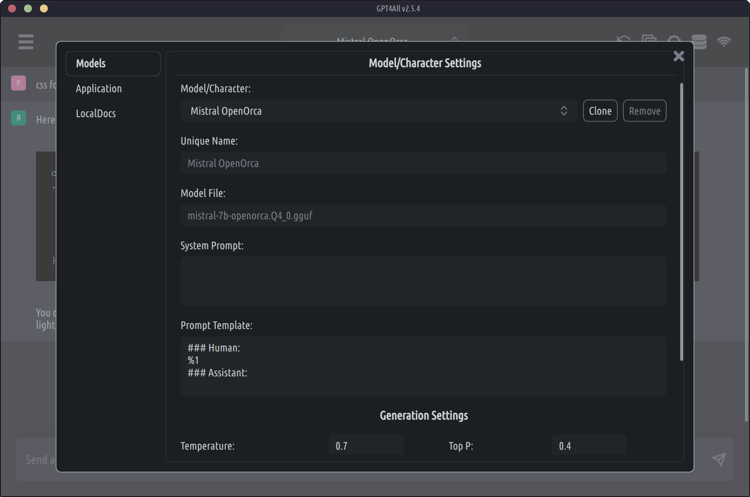750x497 pixels.
Task: Focus the System Prompt text area
Action: pos(423,281)
